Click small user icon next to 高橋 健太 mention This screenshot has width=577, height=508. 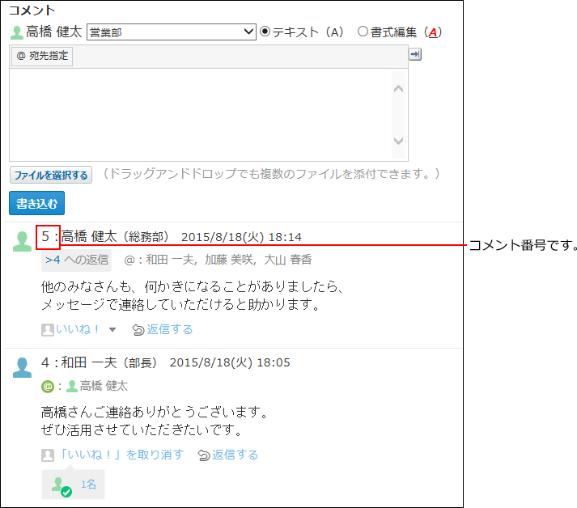[72, 386]
